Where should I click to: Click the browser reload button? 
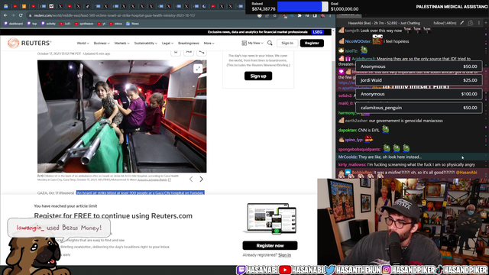21,15
